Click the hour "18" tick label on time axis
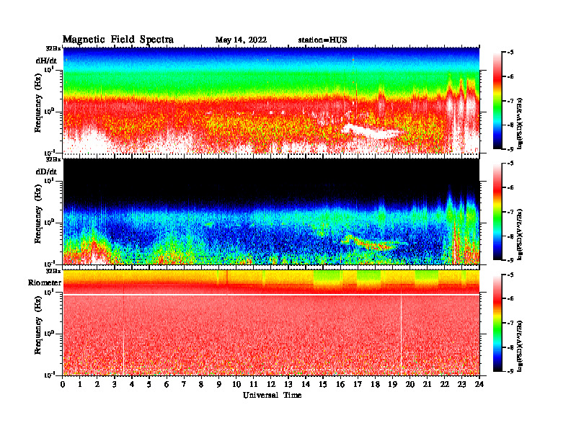 coord(375,384)
